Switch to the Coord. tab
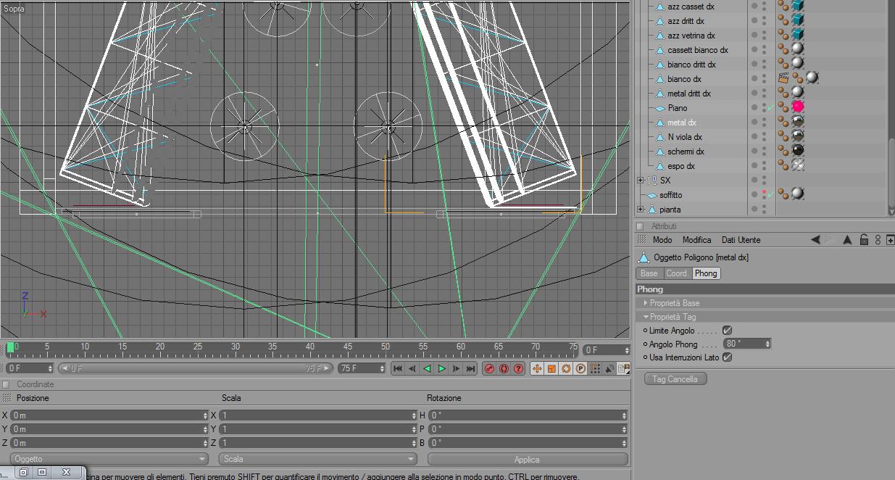This screenshot has width=895, height=480. pyautogui.click(x=677, y=273)
